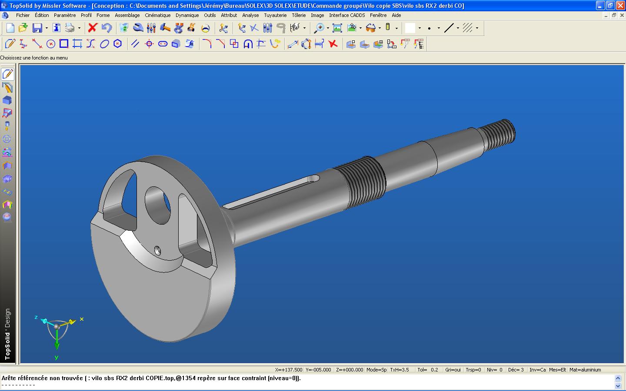The height and width of the screenshot is (391, 626).
Task: Toggle grid setting Gri=oui in status bar
Action: tap(453, 370)
